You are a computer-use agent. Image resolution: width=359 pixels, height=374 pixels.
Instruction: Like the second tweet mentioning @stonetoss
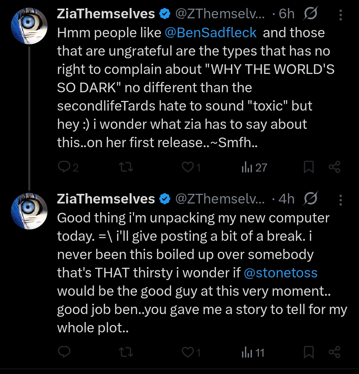[x=188, y=352]
